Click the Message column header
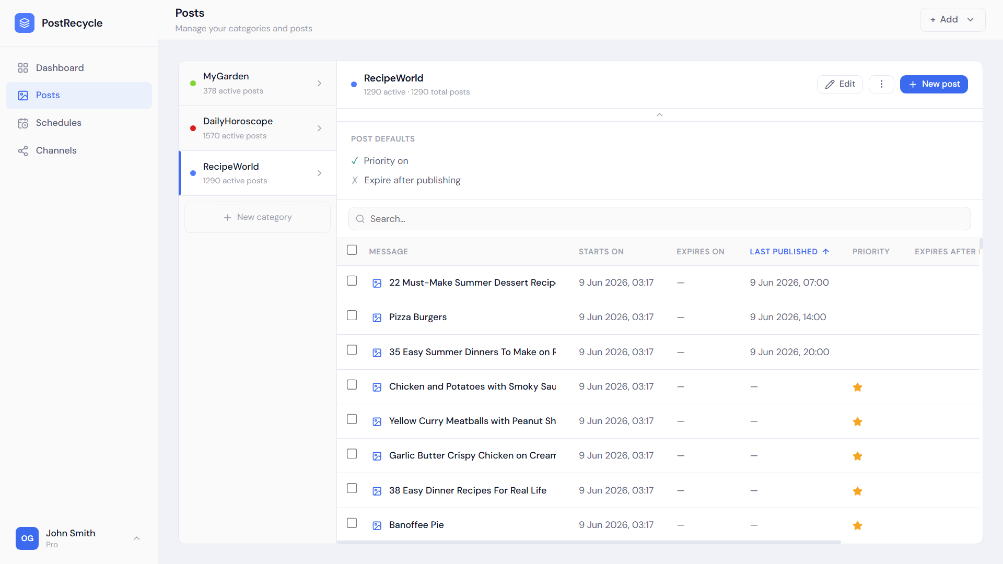This screenshot has width=1003, height=564. click(388, 252)
